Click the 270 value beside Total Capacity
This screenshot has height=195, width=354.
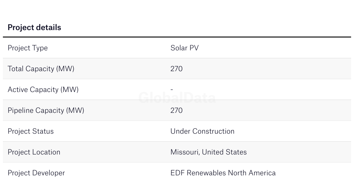176,69
